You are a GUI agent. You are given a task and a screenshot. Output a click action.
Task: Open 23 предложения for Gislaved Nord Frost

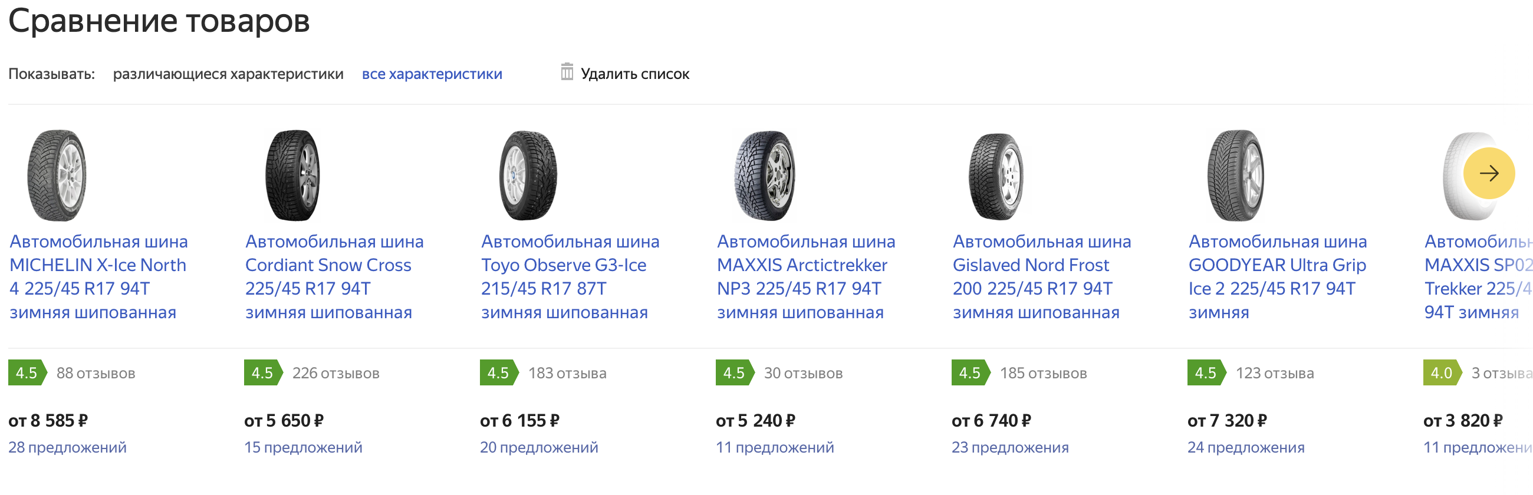tap(1010, 447)
